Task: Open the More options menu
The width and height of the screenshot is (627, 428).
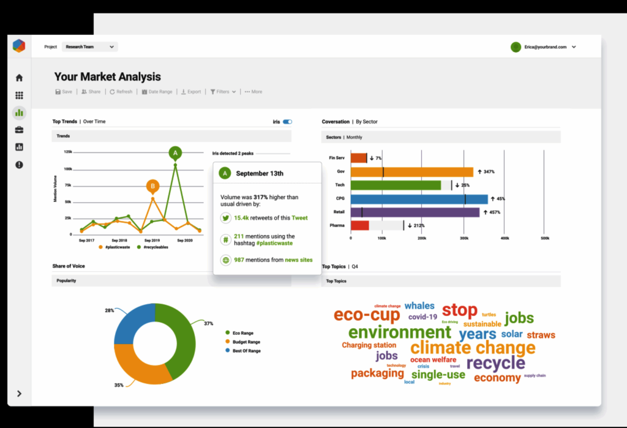Action: tap(253, 92)
